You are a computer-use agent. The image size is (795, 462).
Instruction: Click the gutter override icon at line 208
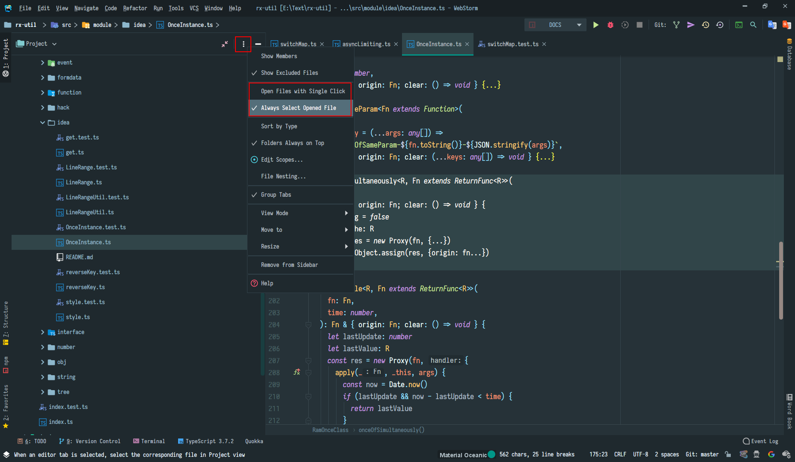[x=297, y=372]
